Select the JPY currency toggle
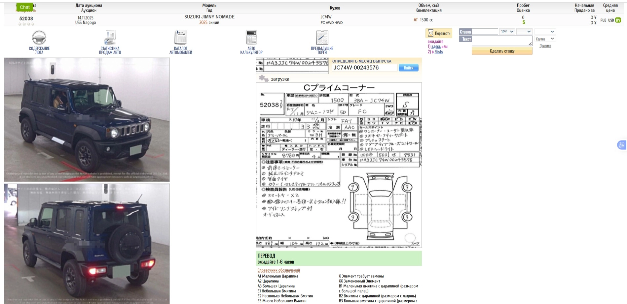The image size is (627, 304). click(x=618, y=20)
